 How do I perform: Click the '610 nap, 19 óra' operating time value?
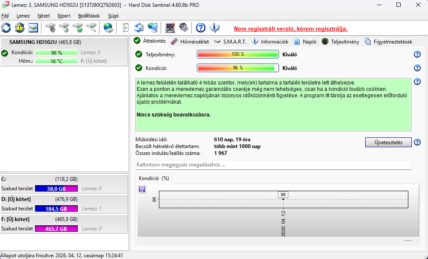(x=232, y=140)
